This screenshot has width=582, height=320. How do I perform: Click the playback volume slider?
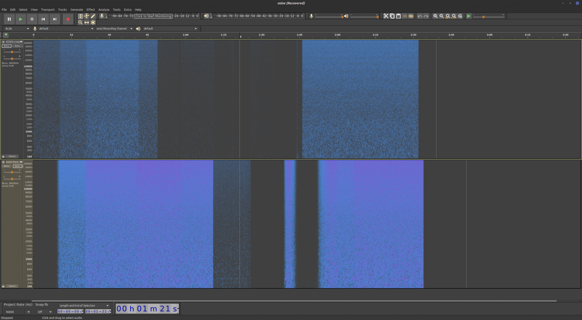(364, 16)
